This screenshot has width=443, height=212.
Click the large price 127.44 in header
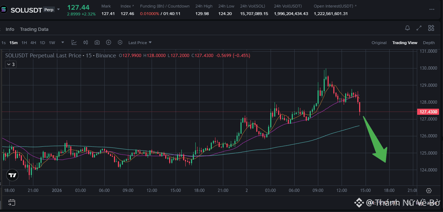(x=78, y=7)
